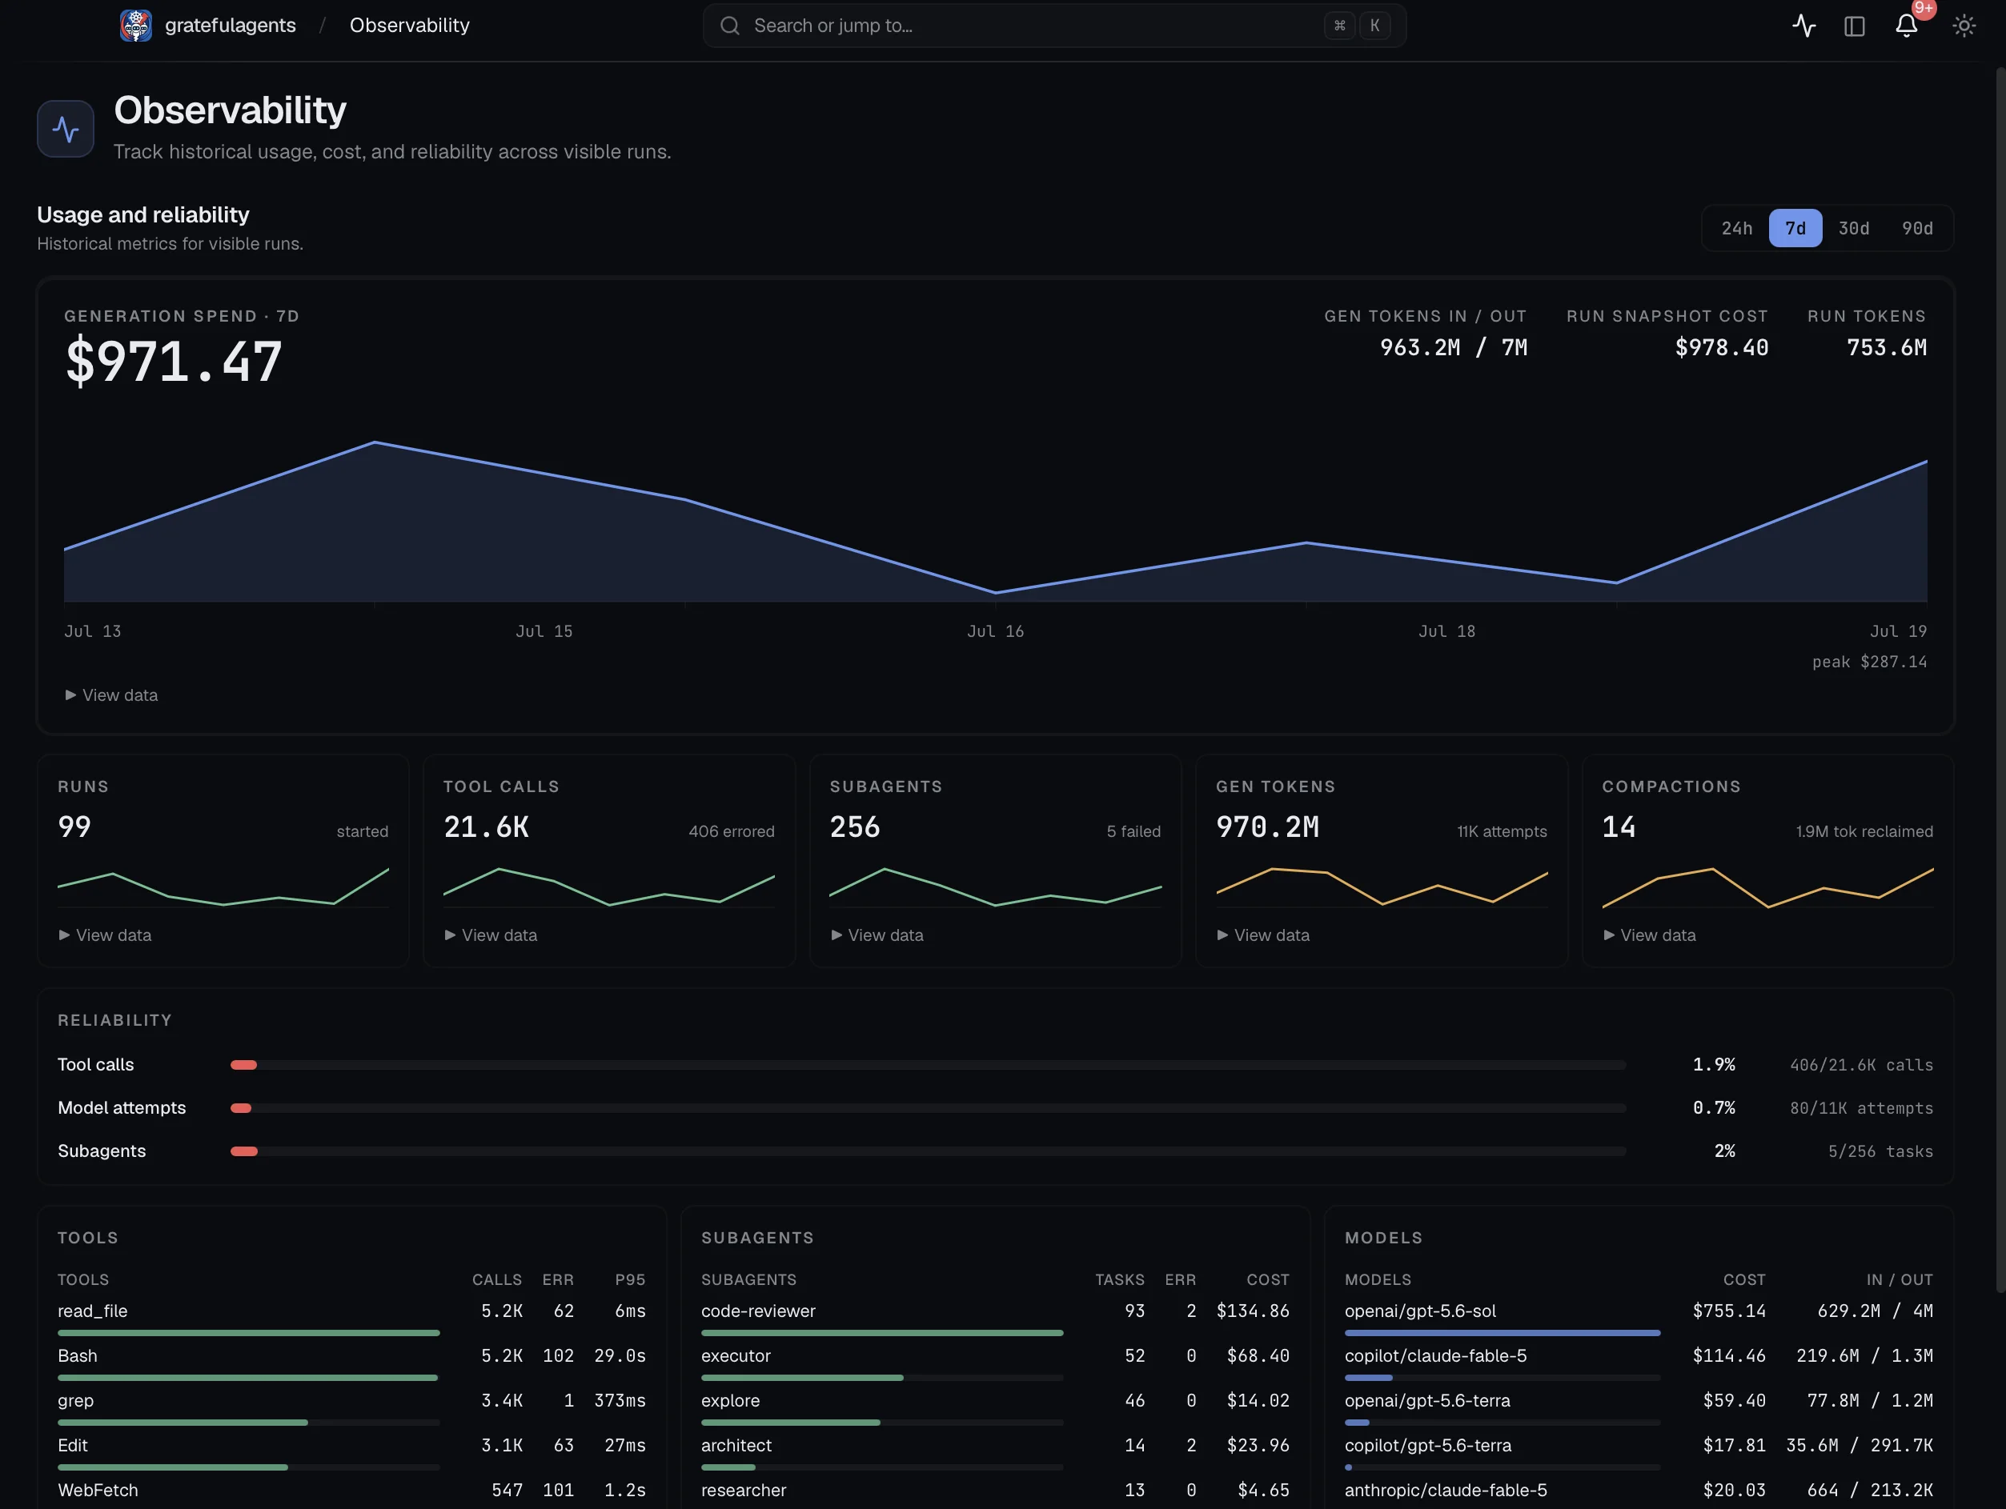Click the Model attempts reliability bar

click(x=928, y=1107)
